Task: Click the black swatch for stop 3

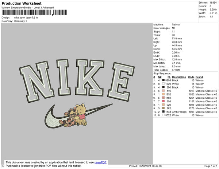Action: coord(163,87)
